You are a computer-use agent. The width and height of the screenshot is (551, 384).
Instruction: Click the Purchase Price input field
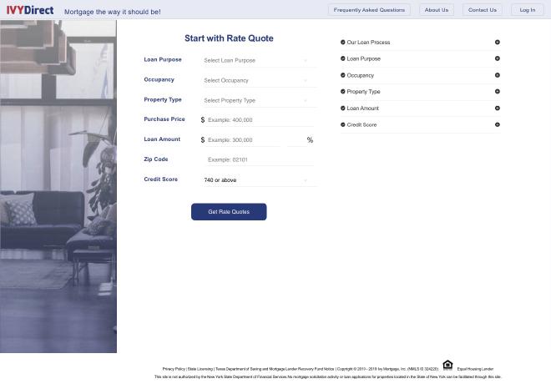point(259,120)
